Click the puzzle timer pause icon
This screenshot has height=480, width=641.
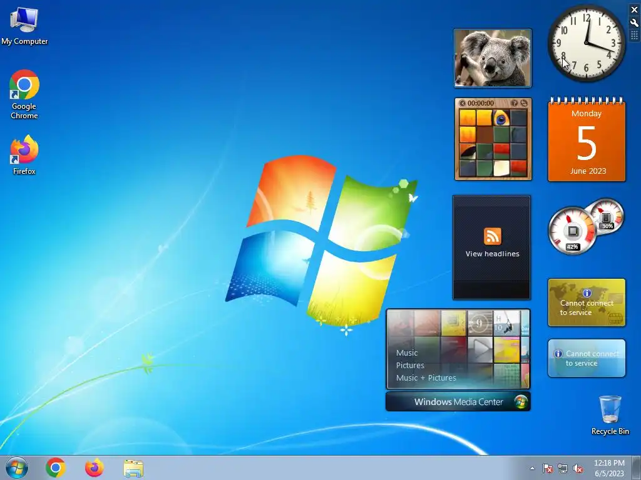[x=463, y=103]
